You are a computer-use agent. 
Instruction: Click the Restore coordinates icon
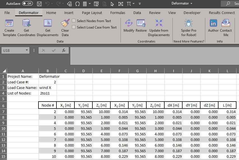tap(141, 23)
